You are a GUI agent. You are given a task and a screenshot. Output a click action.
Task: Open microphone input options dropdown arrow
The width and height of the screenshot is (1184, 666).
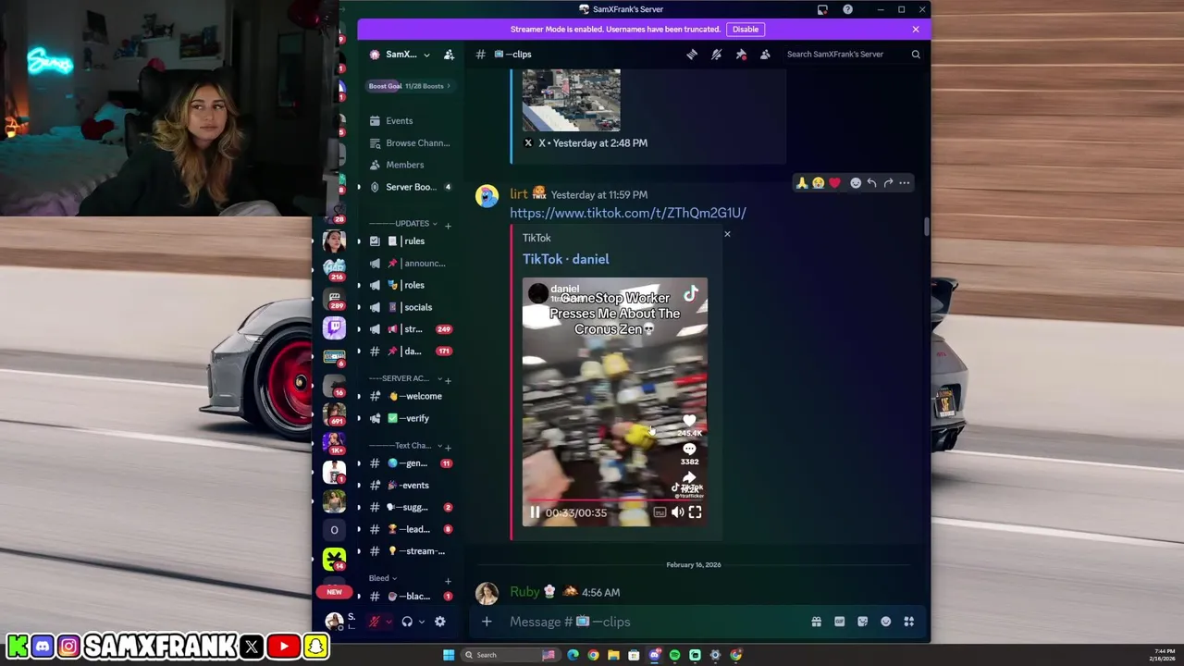[x=388, y=622]
